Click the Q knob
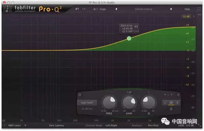 pyautogui.click(x=149, y=103)
